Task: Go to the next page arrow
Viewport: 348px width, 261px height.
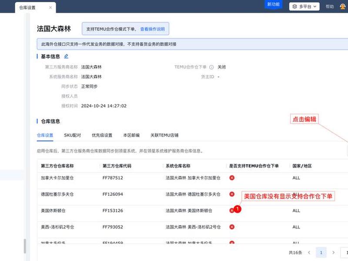Action: click(x=333, y=252)
